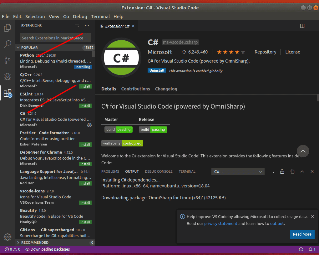This screenshot has height=255, width=319.
Task: Open the privacy statement link
Action: coord(221,223)
